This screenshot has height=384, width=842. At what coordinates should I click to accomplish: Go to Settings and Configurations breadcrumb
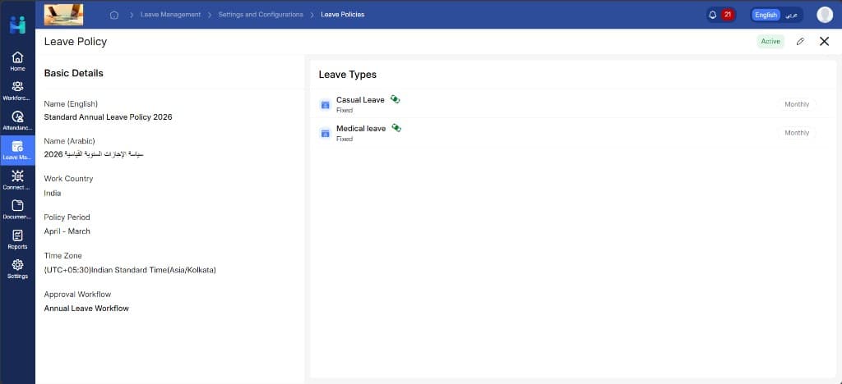point(261,15)
